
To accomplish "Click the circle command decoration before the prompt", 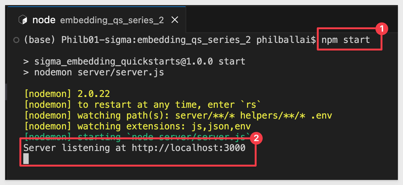I will [16, 40].
